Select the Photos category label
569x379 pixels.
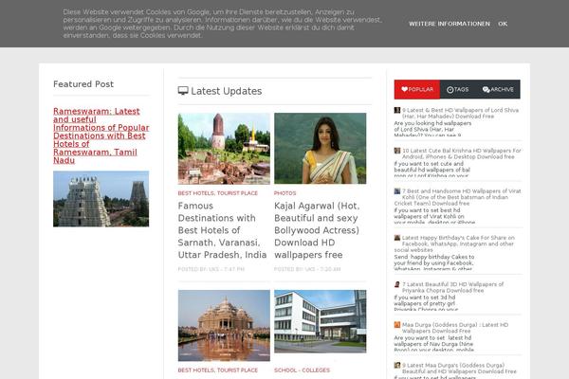coord(284,193)
